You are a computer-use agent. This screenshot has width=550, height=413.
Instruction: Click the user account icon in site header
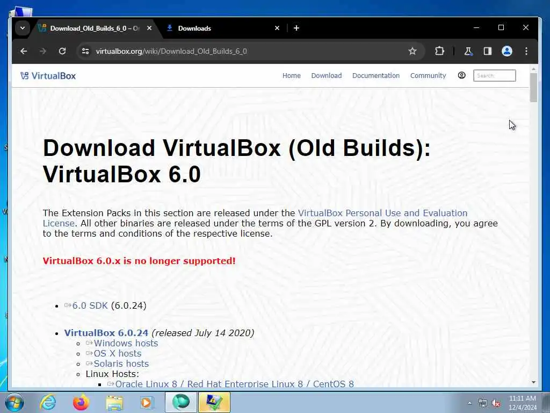tap(461, 75)
